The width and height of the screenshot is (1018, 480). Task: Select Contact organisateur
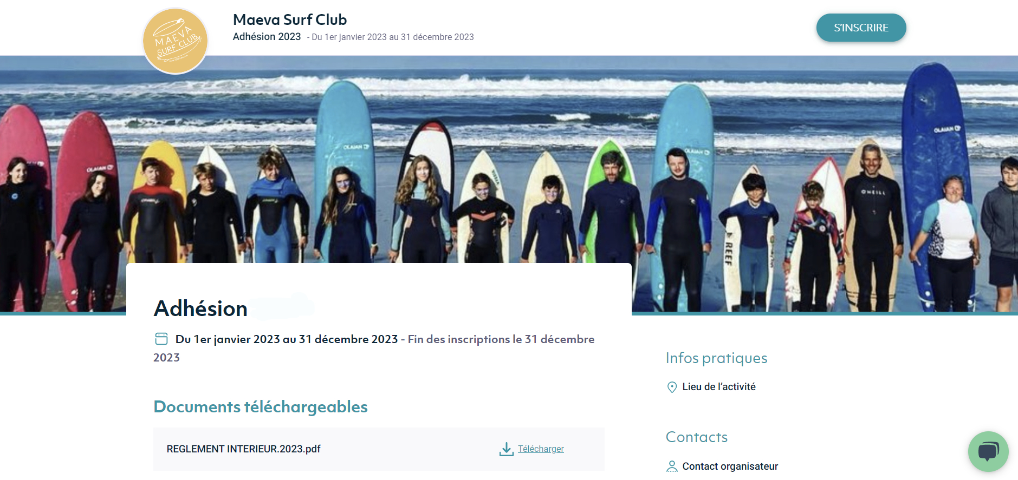[x=730, y=466]
